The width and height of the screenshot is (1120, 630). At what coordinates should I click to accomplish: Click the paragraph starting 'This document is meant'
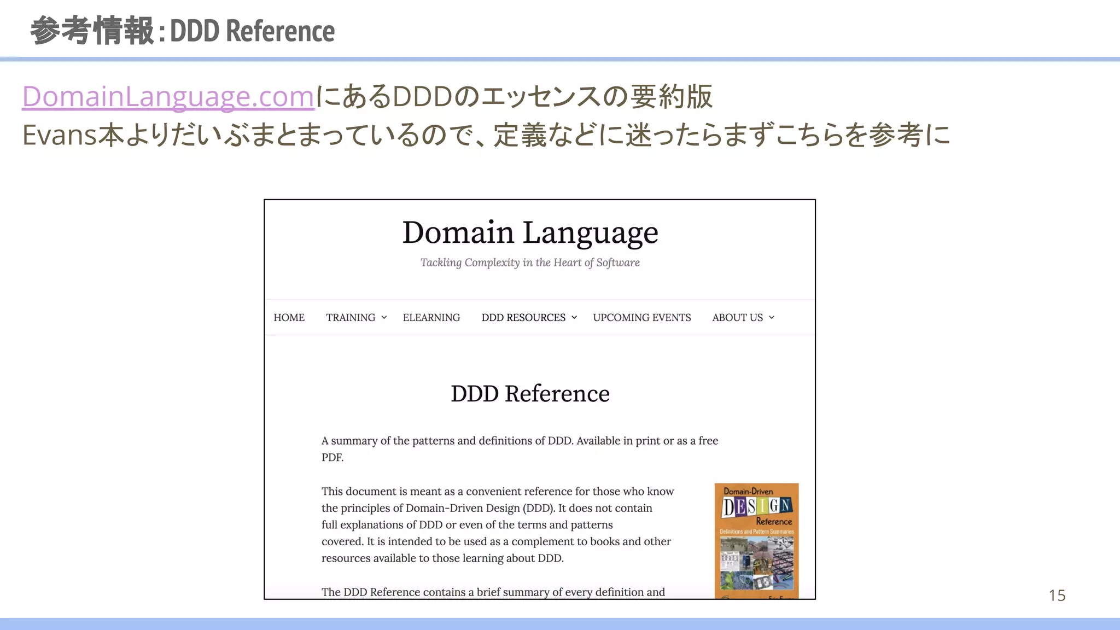point(497,524)
